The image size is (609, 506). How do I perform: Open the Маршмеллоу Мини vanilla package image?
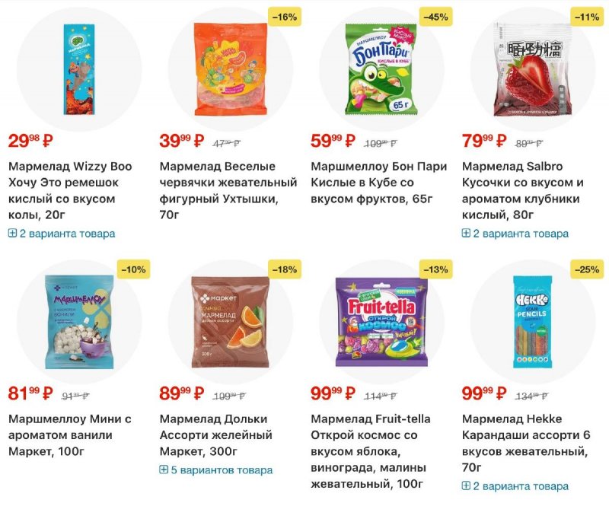79,322
